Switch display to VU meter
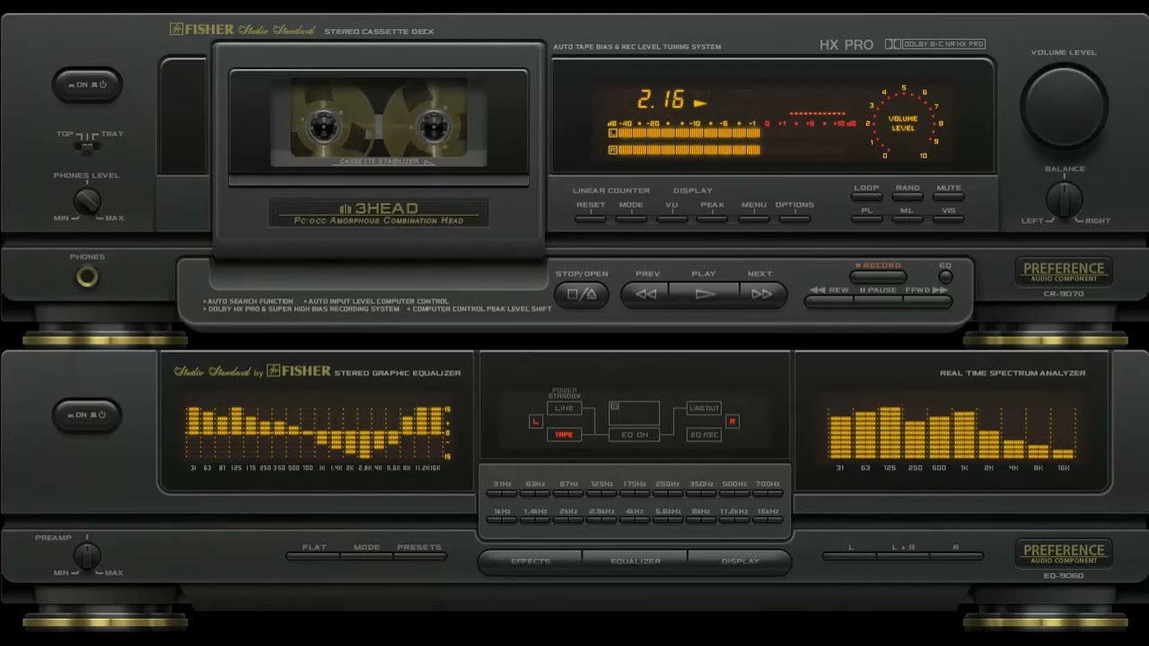The image size is (1149, 646). point(671,218)
